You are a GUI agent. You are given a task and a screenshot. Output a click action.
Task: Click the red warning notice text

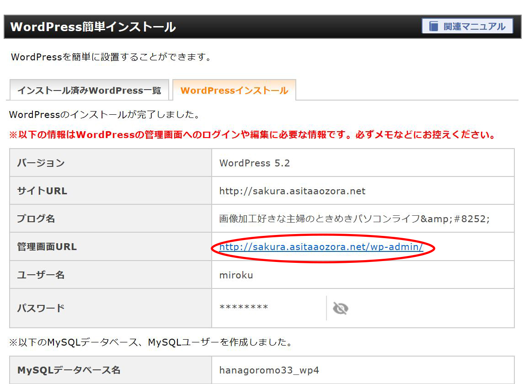(252, 135)
